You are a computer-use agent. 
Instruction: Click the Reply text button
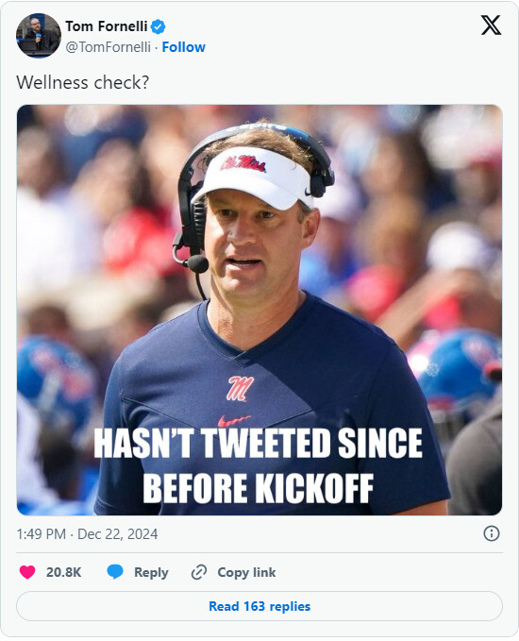(151, 572)
